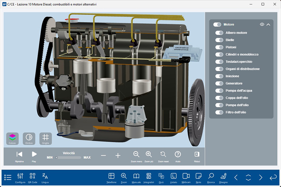Toggle the Albero motore switch

219,33
